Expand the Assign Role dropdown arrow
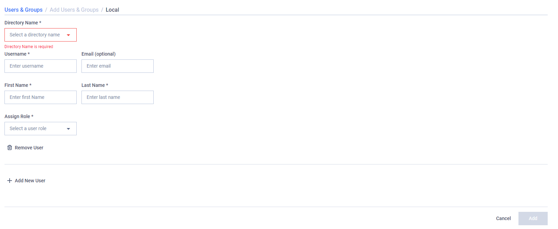Screen dimensions: 558x229 click(68, 129)
